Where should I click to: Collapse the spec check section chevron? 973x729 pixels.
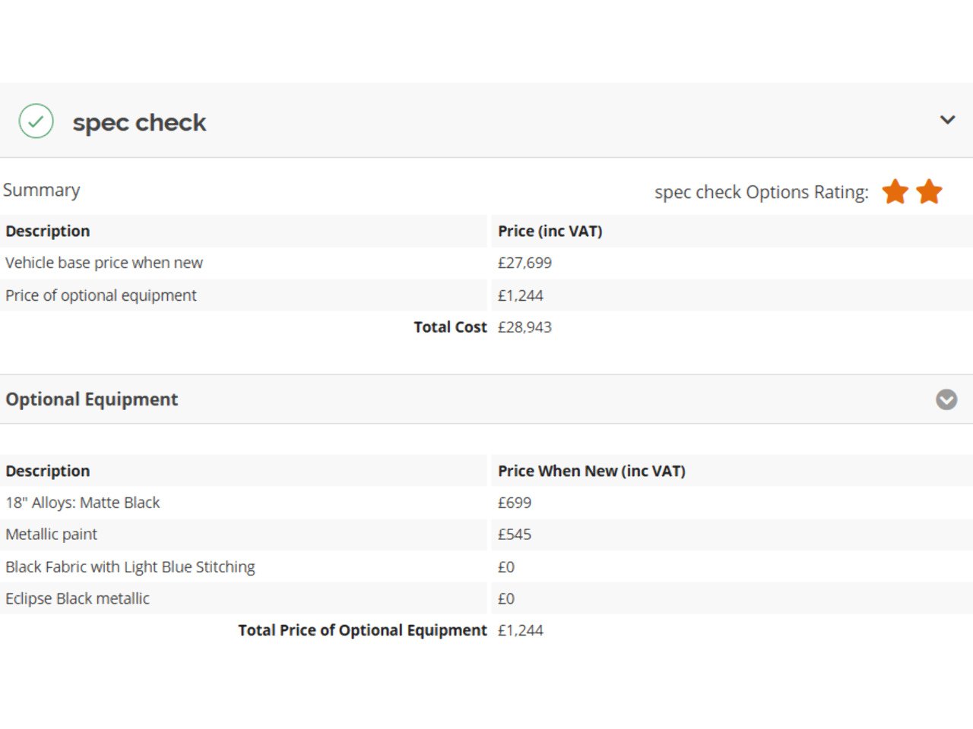[x=947, y=120]
